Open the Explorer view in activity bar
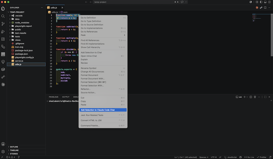 click(3, 9)
